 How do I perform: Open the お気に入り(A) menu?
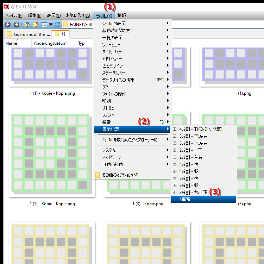click(x=78, y=15)
